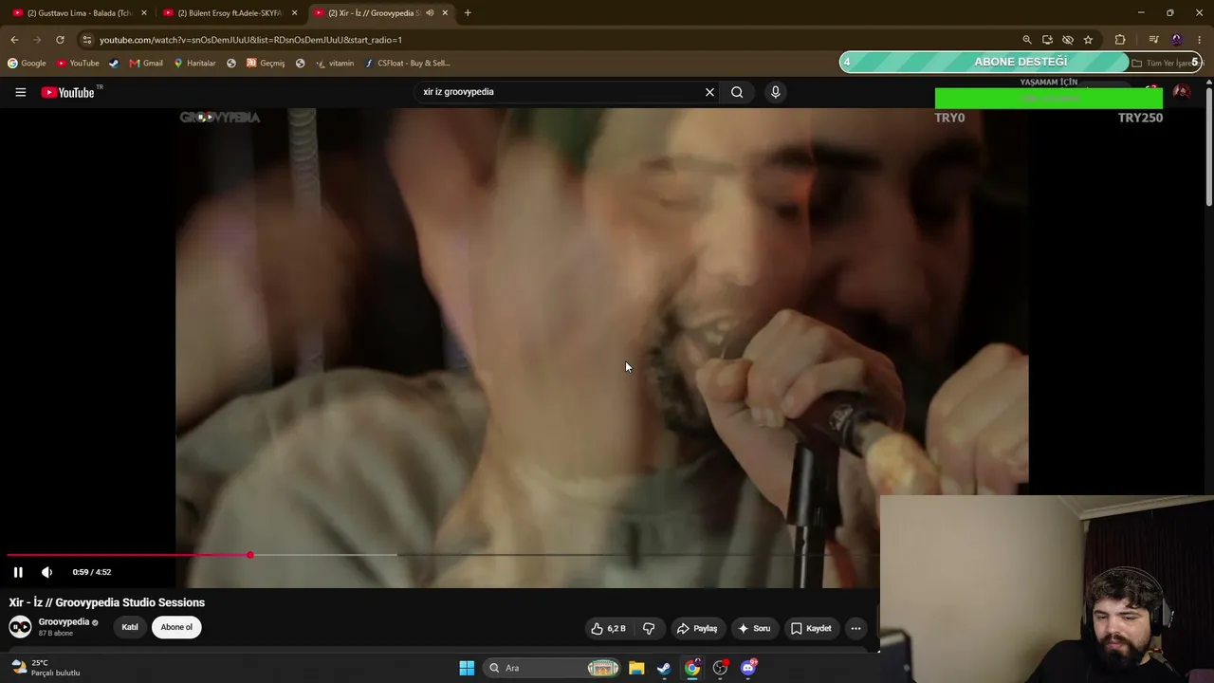Open the Groovypedia channel name link
This screenshot has height=683, width=1214.
click(64, 622)
